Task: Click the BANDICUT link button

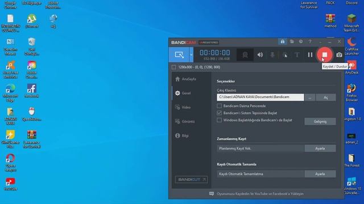Action: [191, 180]
